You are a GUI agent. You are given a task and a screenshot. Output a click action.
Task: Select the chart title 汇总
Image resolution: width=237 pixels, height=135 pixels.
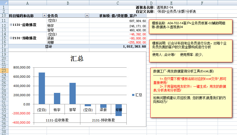77,59
